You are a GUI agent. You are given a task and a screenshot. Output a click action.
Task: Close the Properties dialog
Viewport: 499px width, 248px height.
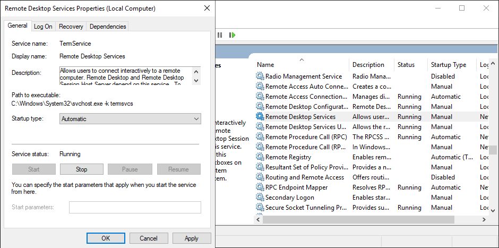tap(207, 8)
